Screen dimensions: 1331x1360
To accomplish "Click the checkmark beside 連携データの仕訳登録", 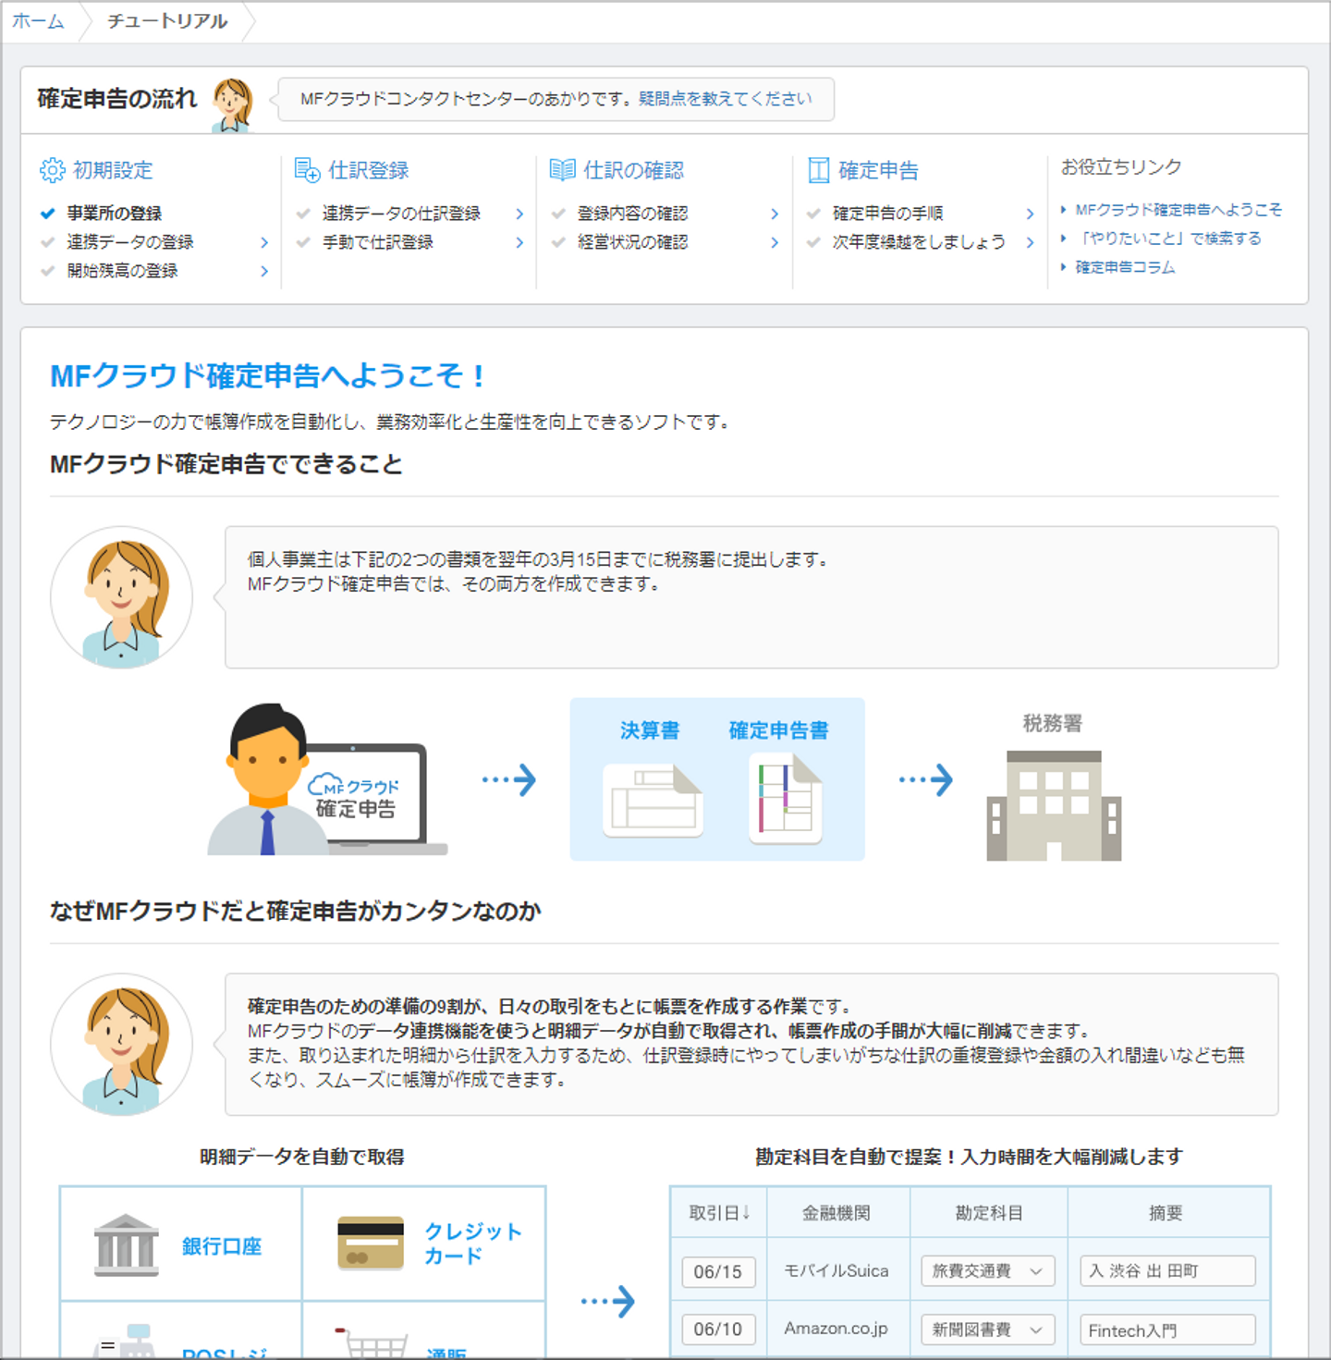I will (x=303, y=214).
